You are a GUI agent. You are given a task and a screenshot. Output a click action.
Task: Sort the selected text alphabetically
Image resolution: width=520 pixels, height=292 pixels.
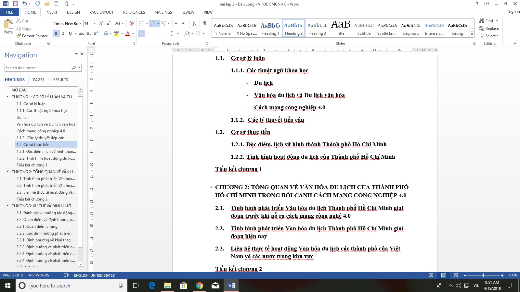tap(195, 23)
